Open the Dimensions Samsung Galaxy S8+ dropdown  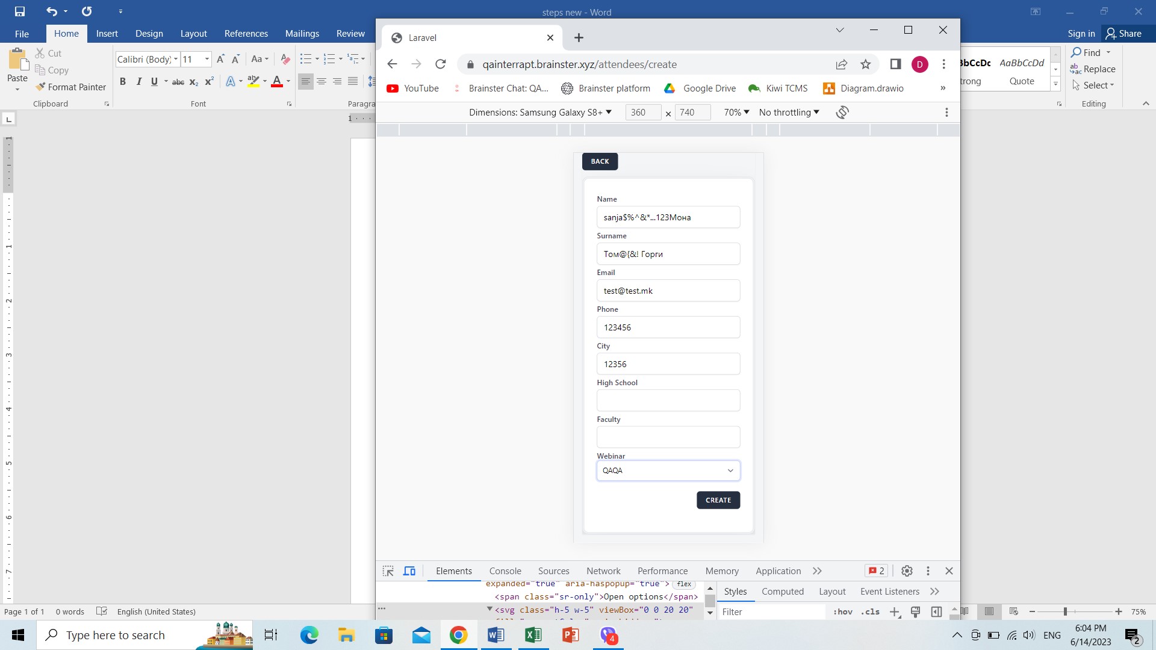(x=540, y=113)
